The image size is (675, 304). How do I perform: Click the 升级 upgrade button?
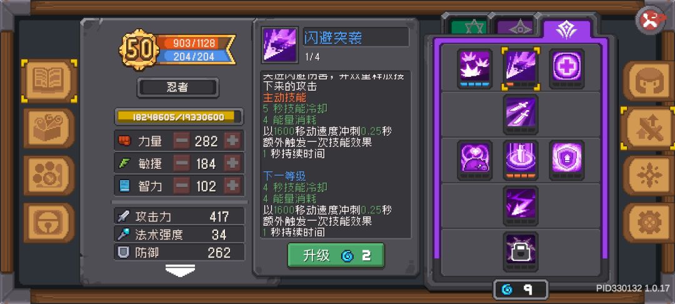[336, 255]
